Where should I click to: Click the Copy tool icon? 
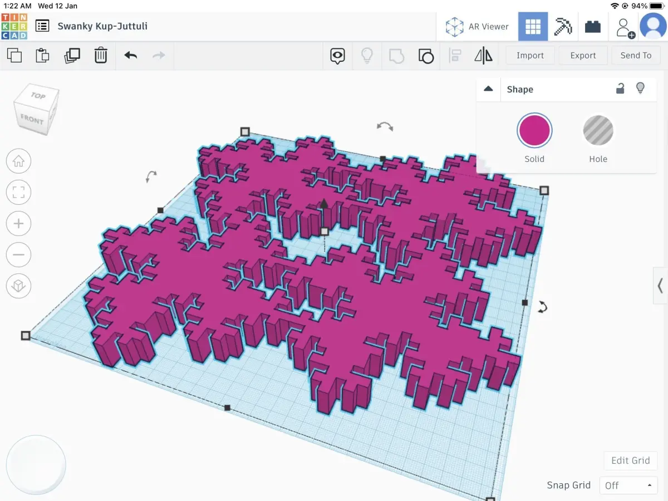(14, 55)
